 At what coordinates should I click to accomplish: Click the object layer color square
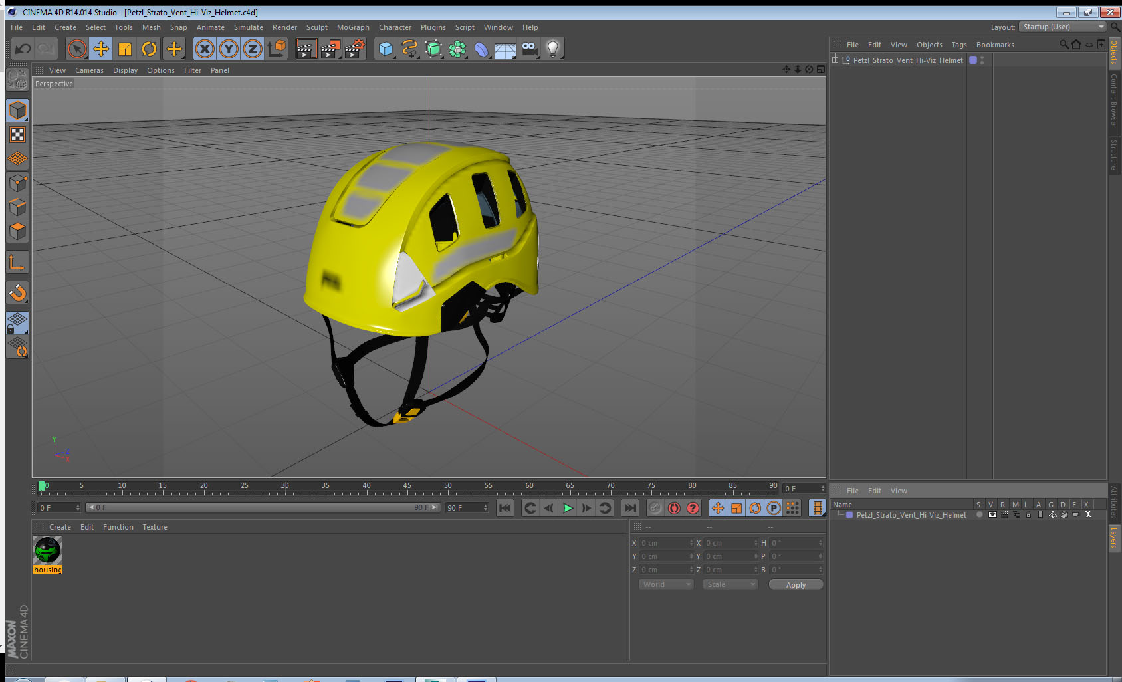pyautogui.click(x=973, y=60)
